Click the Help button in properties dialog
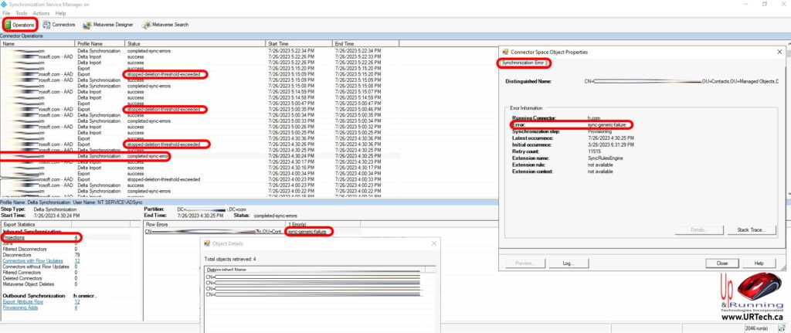Screen dimensions: 791x333 tap(759, 263)
